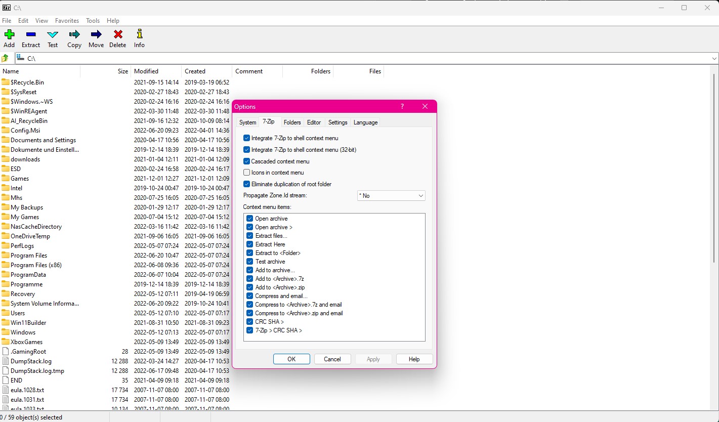Viewport: 719px width, 422px height.
Task: Hit the red Delete toolbar icon
Action: (x=118, y=35)
